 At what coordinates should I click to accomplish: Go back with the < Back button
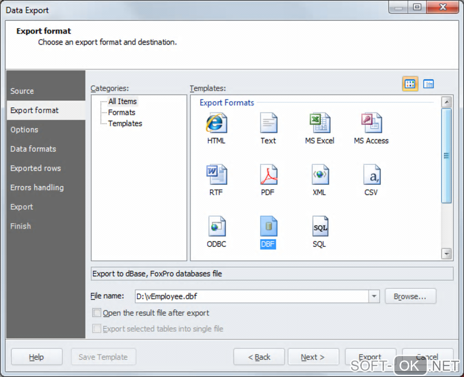click(259, 357)
